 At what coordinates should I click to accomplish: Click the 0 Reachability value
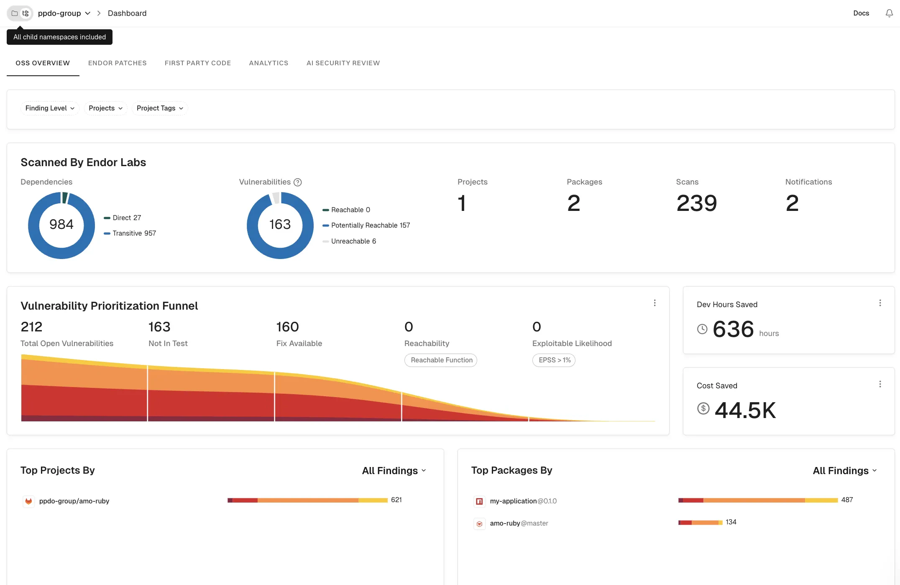pyautogui.click(x=409, y=327)
